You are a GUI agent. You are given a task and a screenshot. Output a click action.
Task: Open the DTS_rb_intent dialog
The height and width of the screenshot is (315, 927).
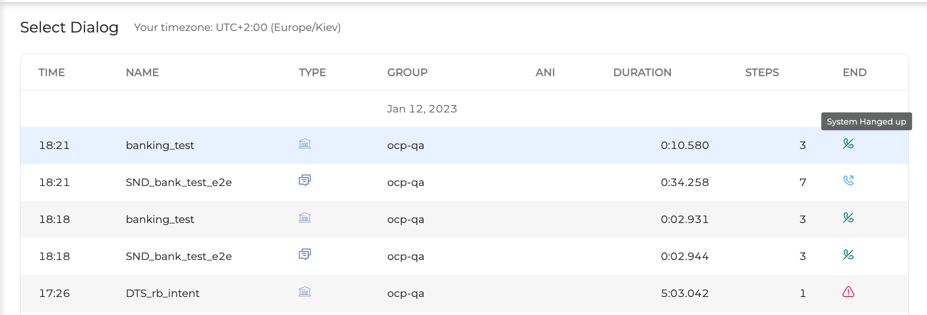click(162, 293)
